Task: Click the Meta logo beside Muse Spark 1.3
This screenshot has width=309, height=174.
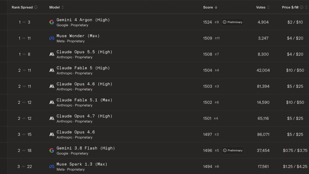Action: click(x=52, y=167)
